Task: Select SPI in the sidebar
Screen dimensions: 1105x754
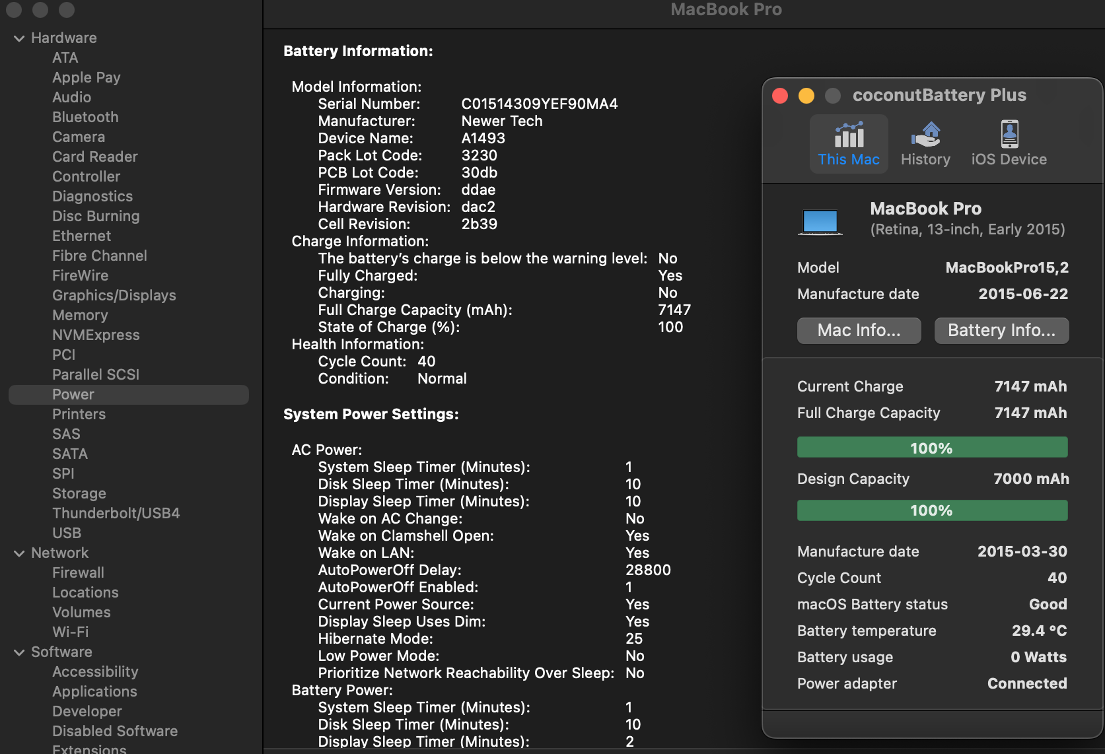Action: point(63,474)
